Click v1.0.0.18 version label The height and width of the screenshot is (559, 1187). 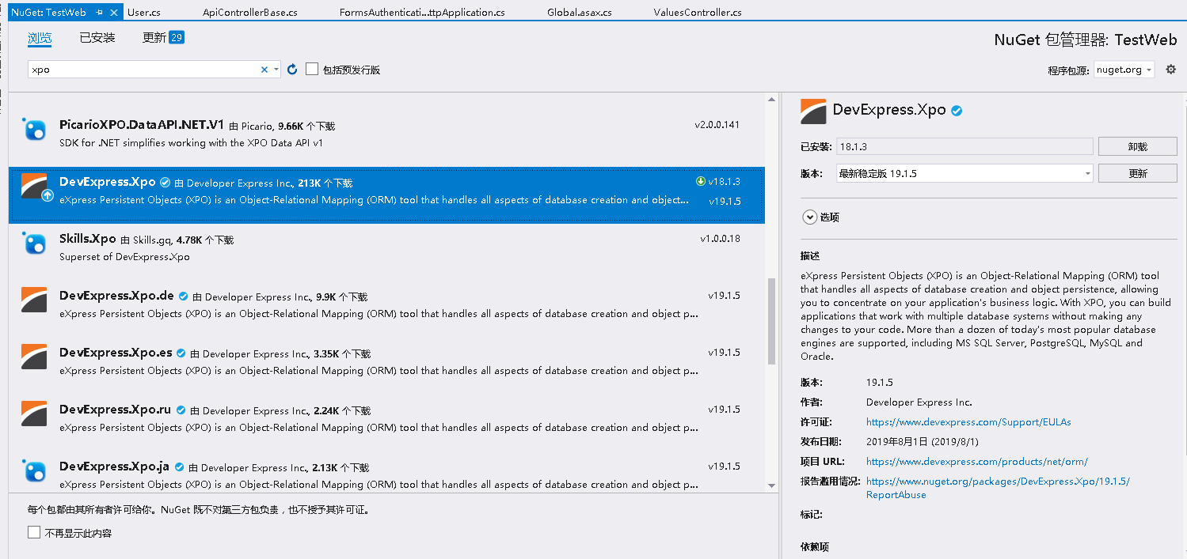720,239
